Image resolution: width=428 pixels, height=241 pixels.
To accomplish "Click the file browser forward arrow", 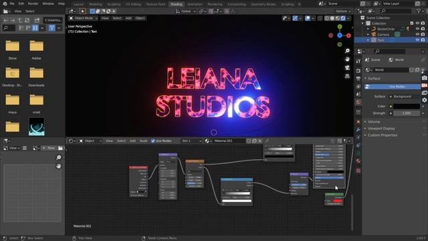I will click(x=13, y=20).
